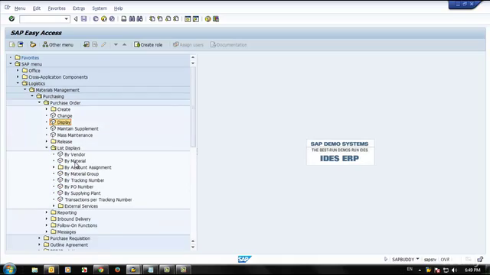Click the Cancel circle icon

[112, 19]
